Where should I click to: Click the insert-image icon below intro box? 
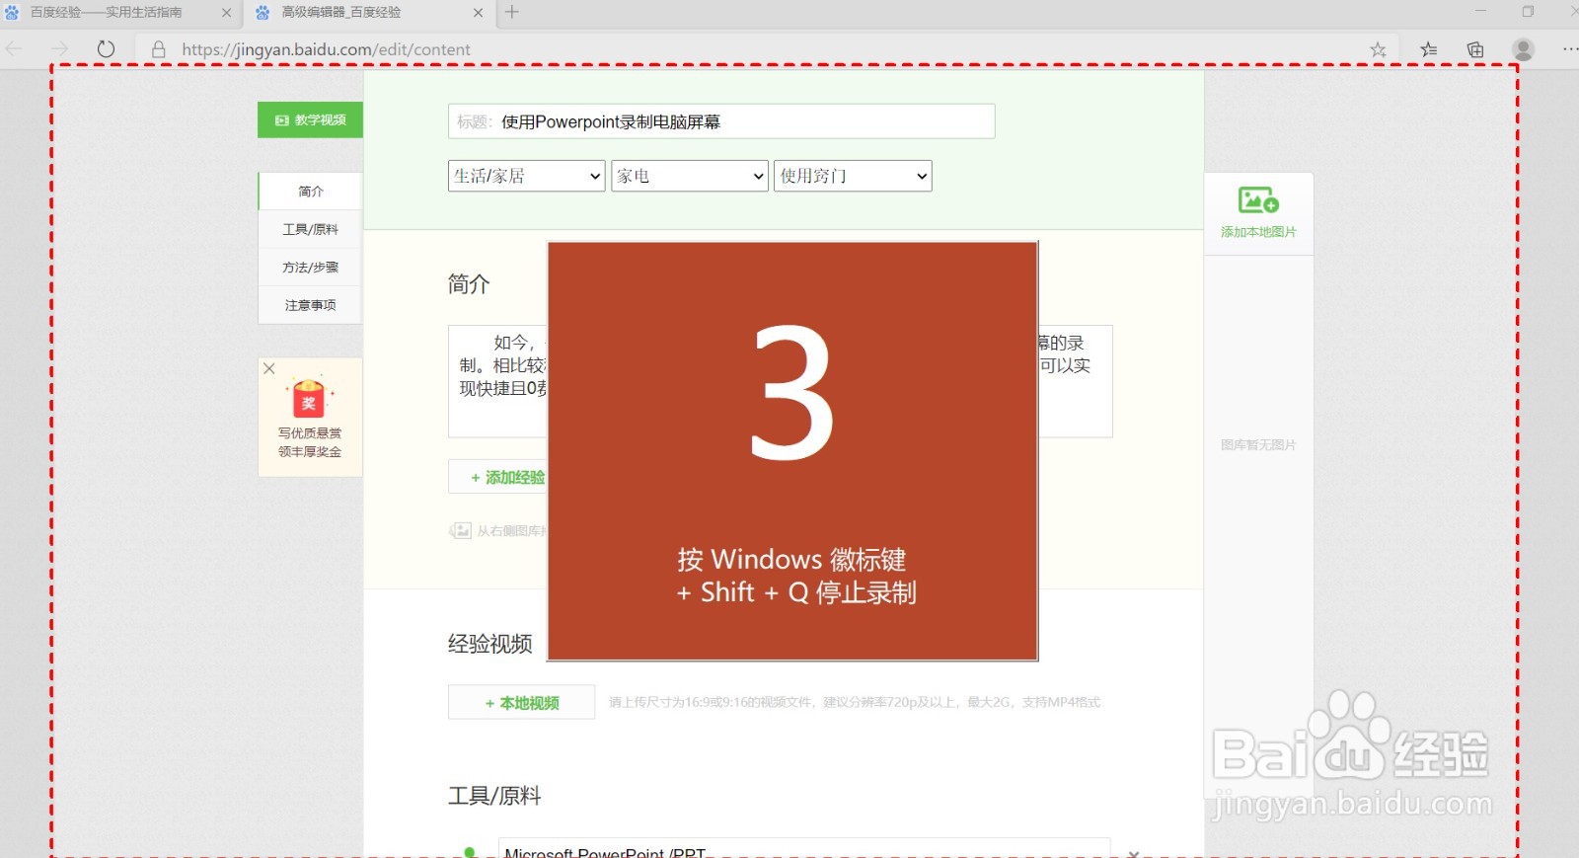[460, 530]
